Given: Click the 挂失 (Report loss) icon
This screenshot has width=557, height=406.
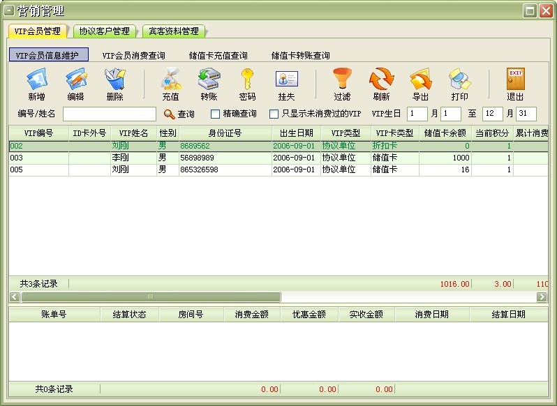Looking at the screenshot, I should point(286,79).
